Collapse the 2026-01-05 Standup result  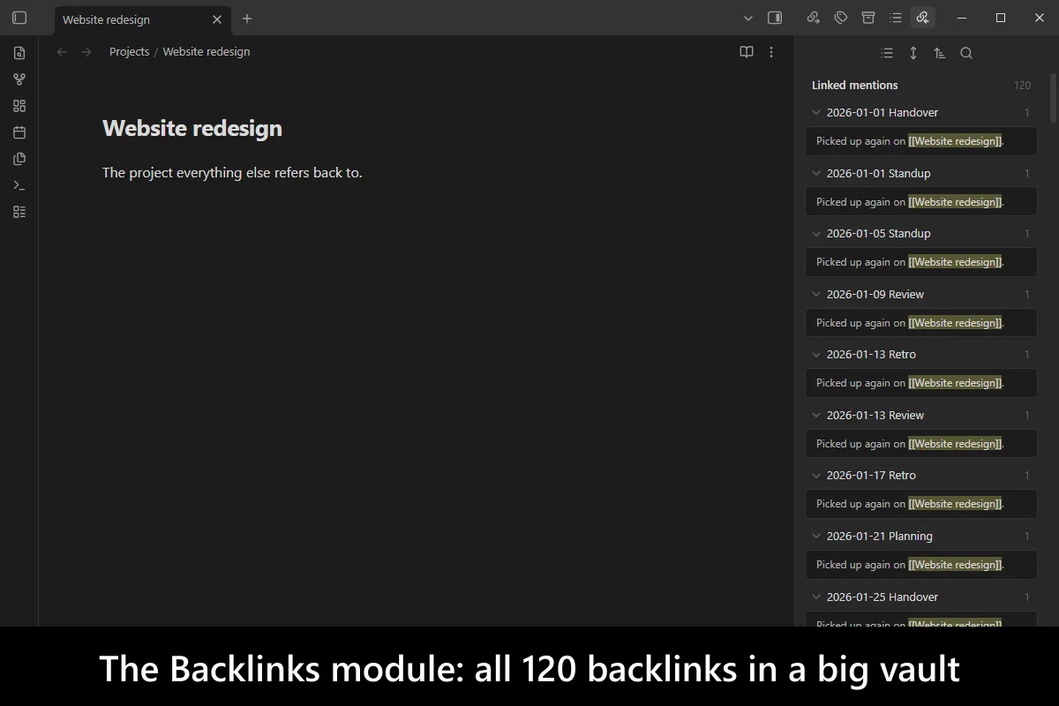point(816,233)
